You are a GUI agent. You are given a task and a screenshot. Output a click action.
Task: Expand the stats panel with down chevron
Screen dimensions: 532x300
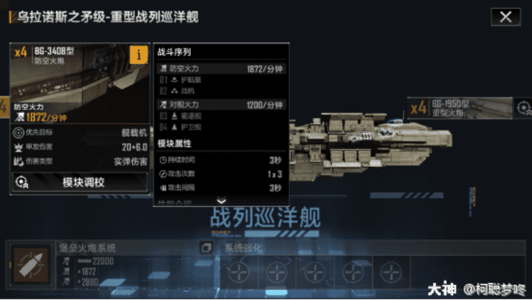pos(221,201)
